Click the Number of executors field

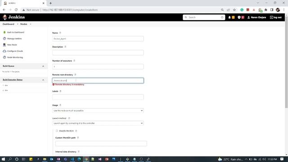click(x=98, y=67)
